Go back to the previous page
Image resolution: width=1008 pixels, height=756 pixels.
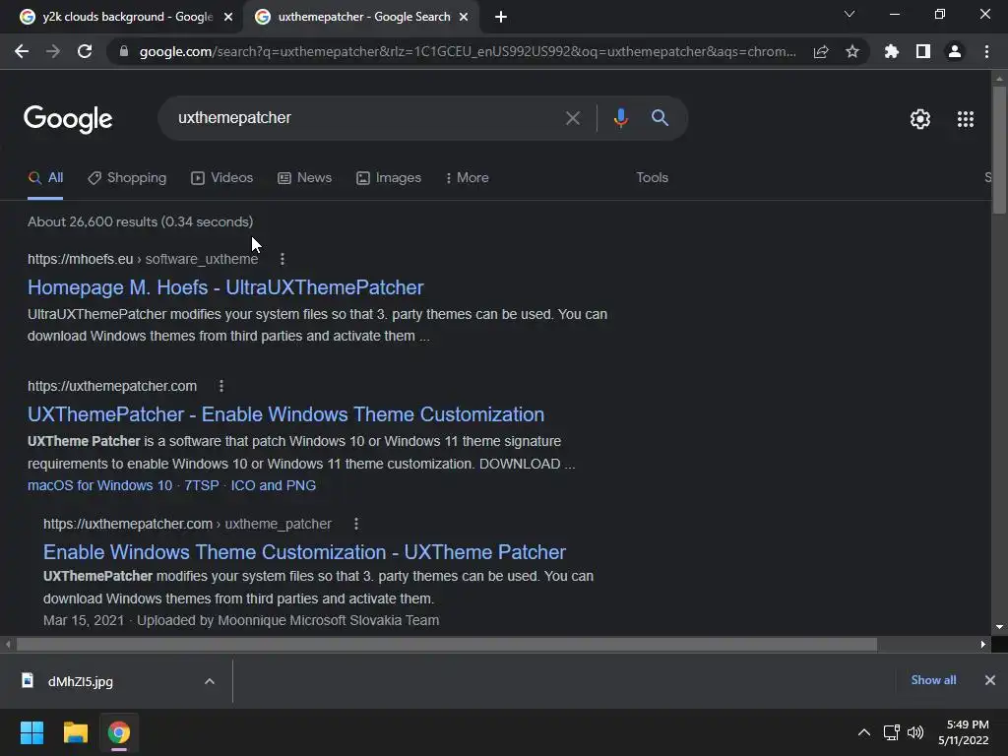pos(22,51)
